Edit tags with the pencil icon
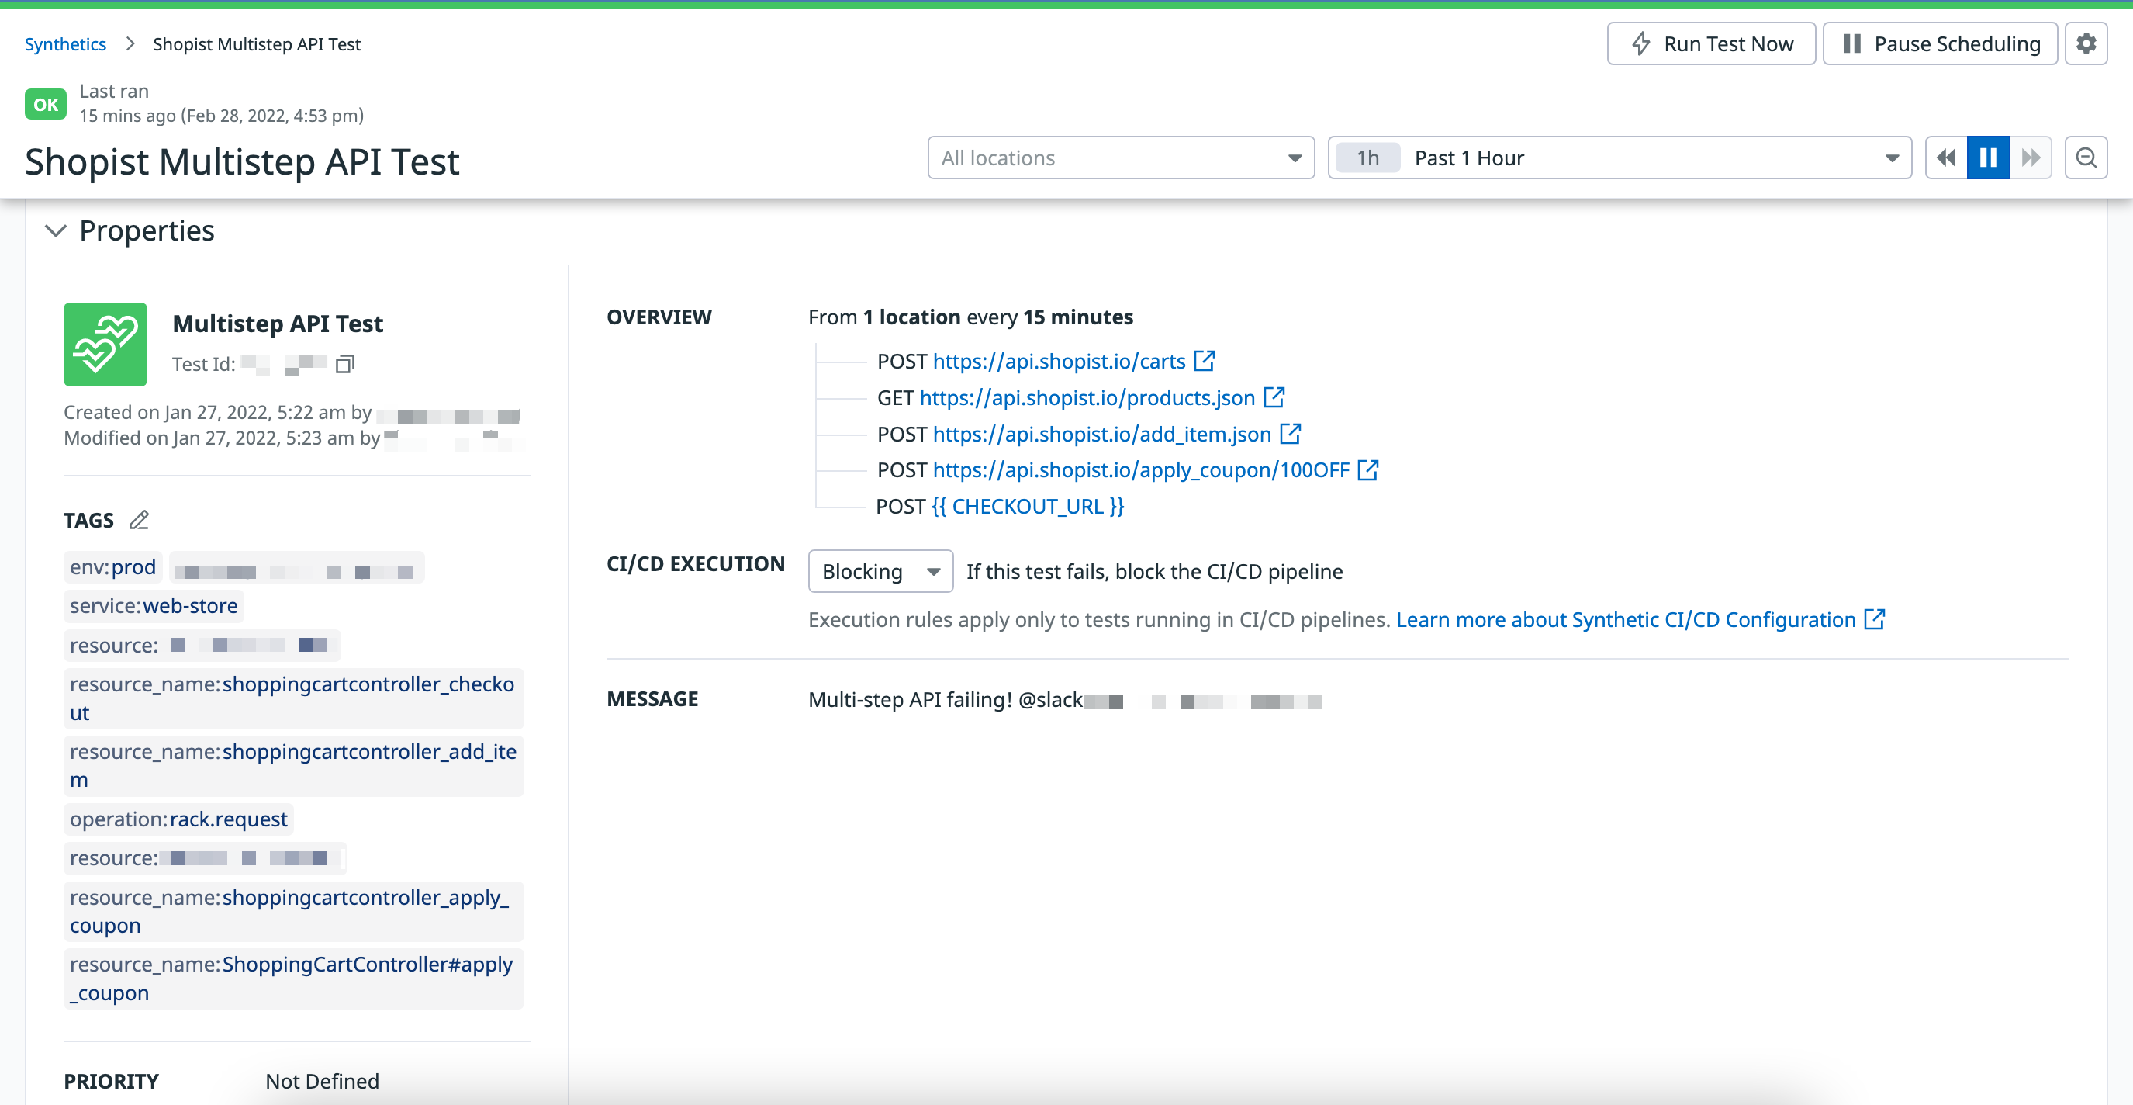This screenshot has width=2133, height=1105. pos(139,520)
